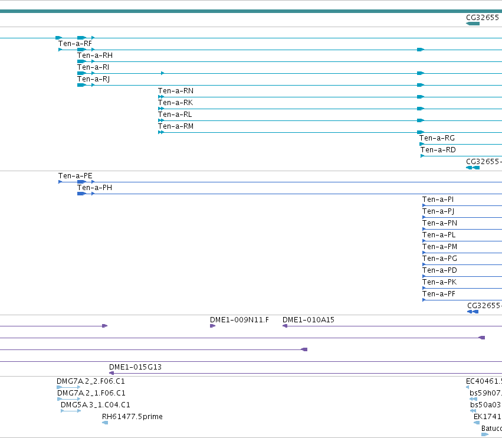The height and width of the screenshot is (438, 502).
Task: Click the Ten-a-RN double-arrow start glyph
Action: pos(161,97)
